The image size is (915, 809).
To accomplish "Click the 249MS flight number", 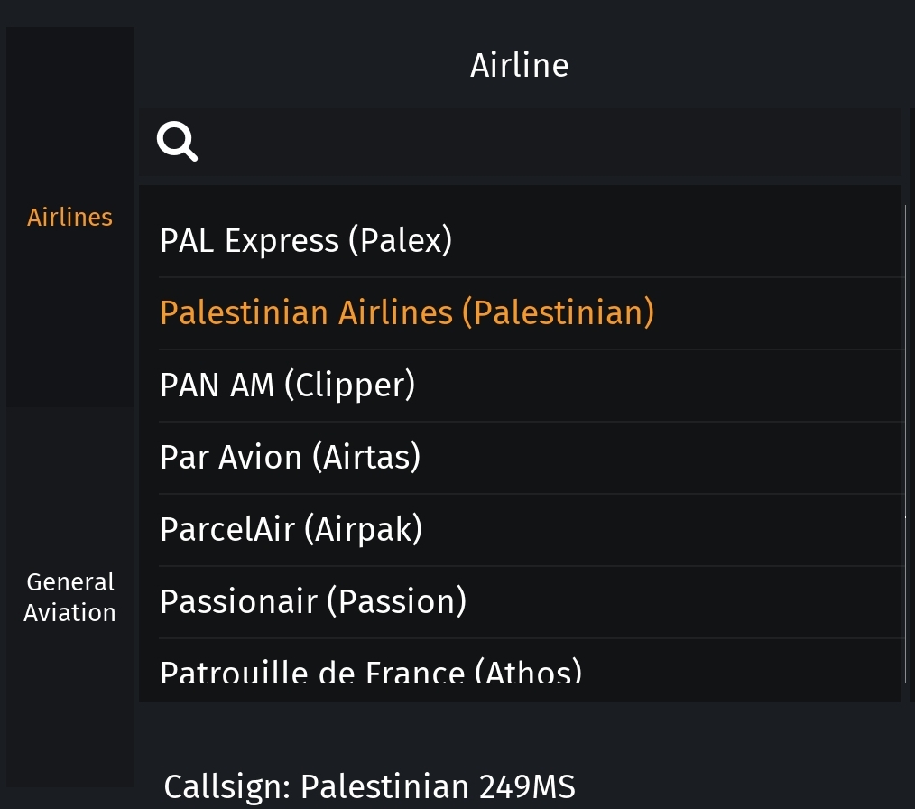I will pos(527,786).
